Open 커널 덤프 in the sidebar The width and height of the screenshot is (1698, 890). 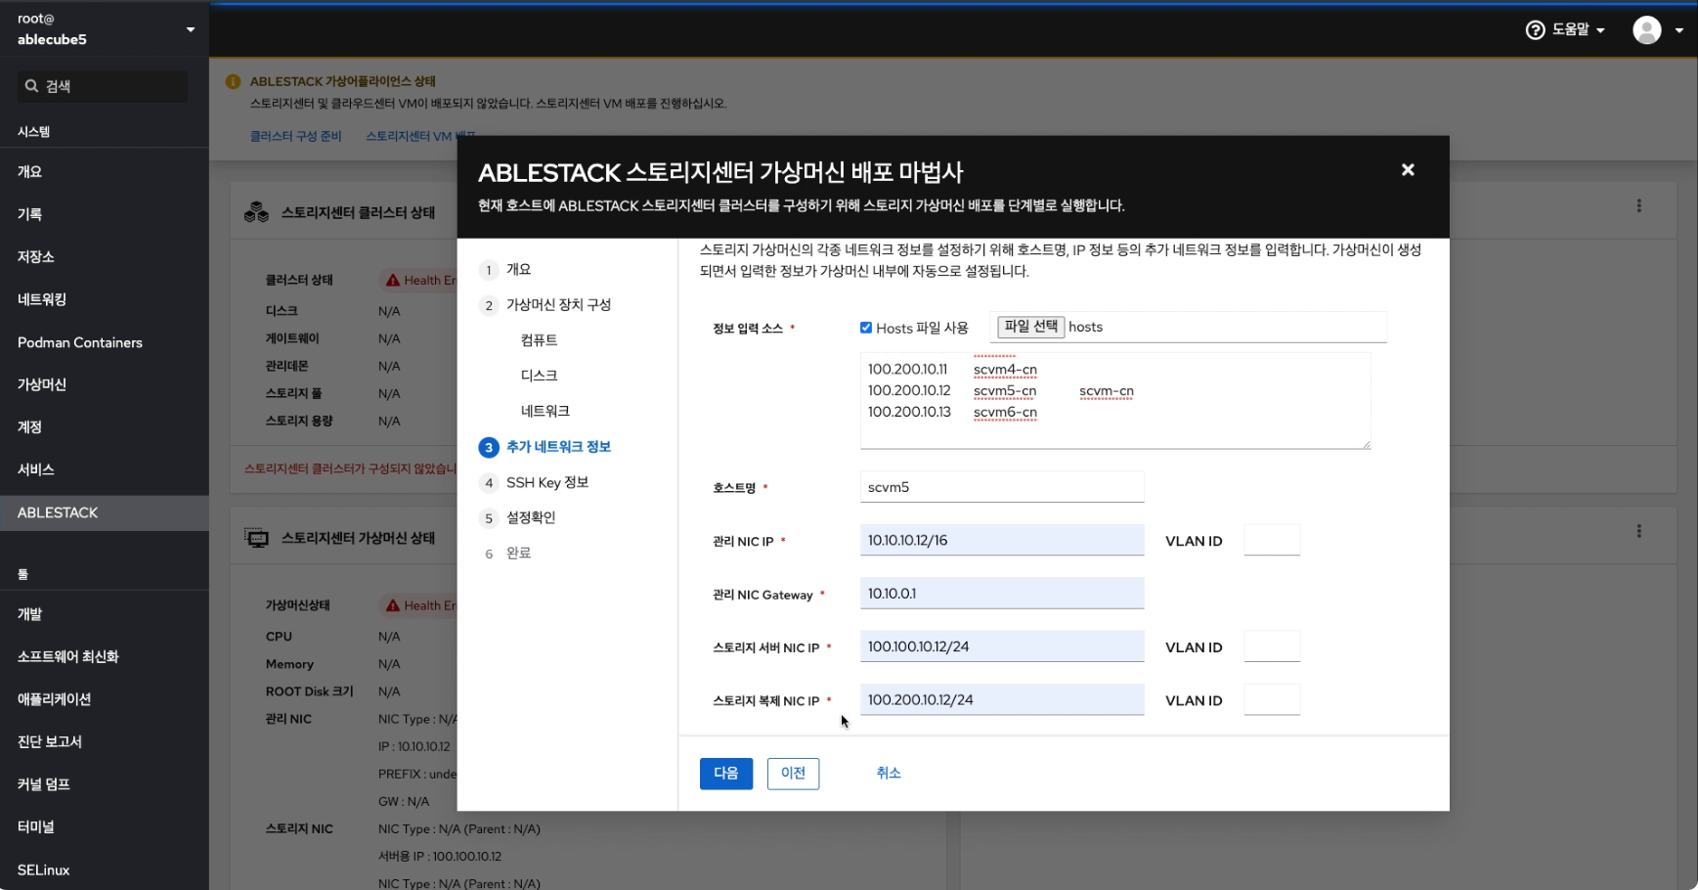pyautogui.click(x=105, y=784)
